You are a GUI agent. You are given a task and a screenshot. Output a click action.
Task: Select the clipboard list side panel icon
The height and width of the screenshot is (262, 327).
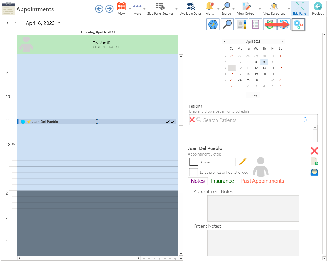[256, 24]
